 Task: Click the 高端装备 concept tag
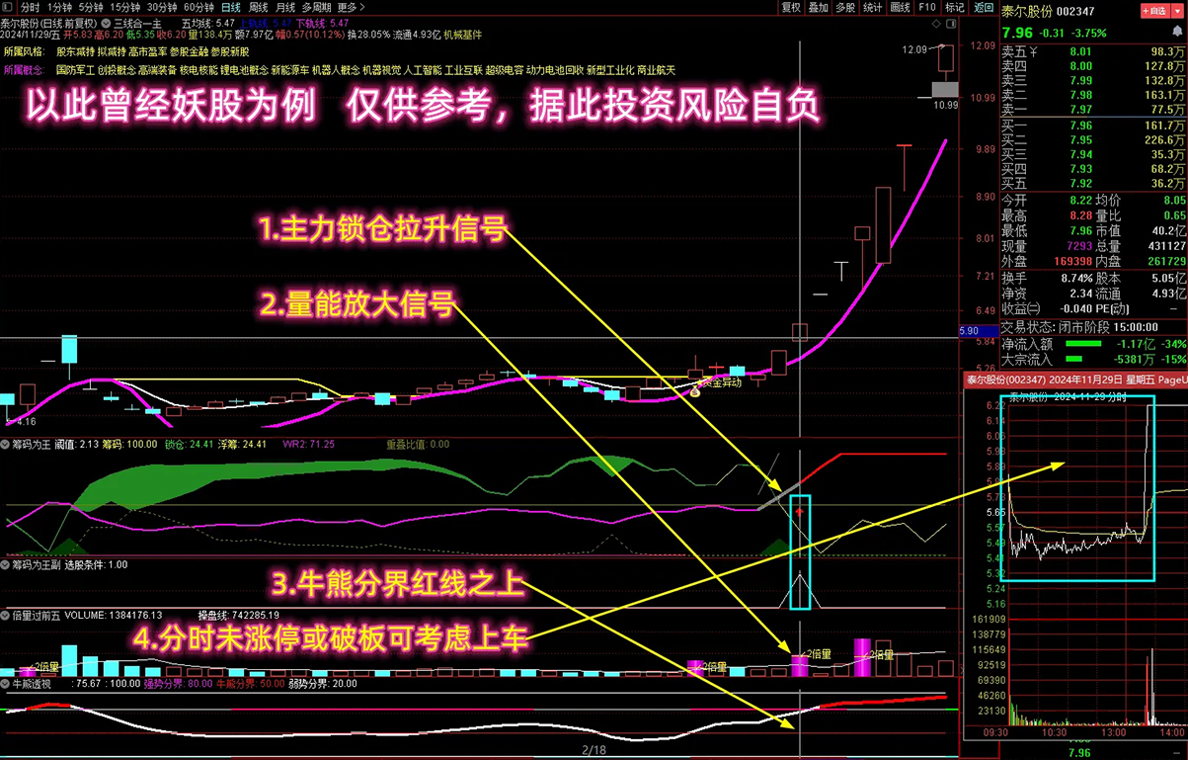[158, 70]
